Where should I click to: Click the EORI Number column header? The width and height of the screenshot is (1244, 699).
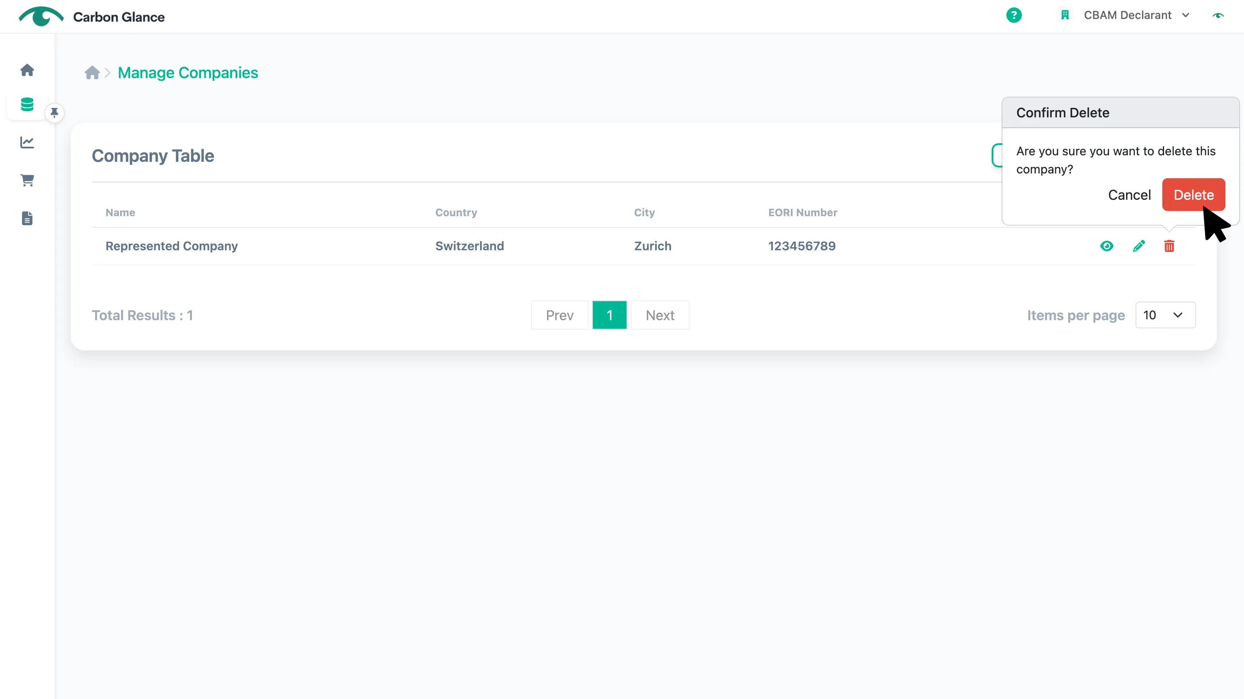click(802, 213)
